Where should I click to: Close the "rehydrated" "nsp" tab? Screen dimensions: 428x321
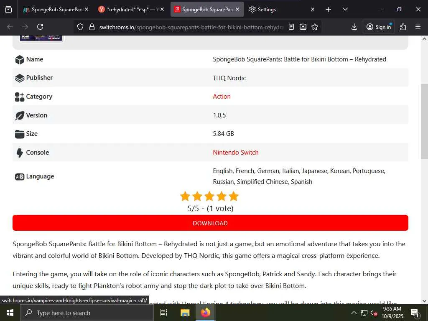[x=162, y=9]
